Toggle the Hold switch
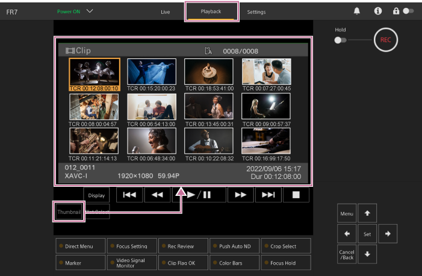 (x=341, y=40)
